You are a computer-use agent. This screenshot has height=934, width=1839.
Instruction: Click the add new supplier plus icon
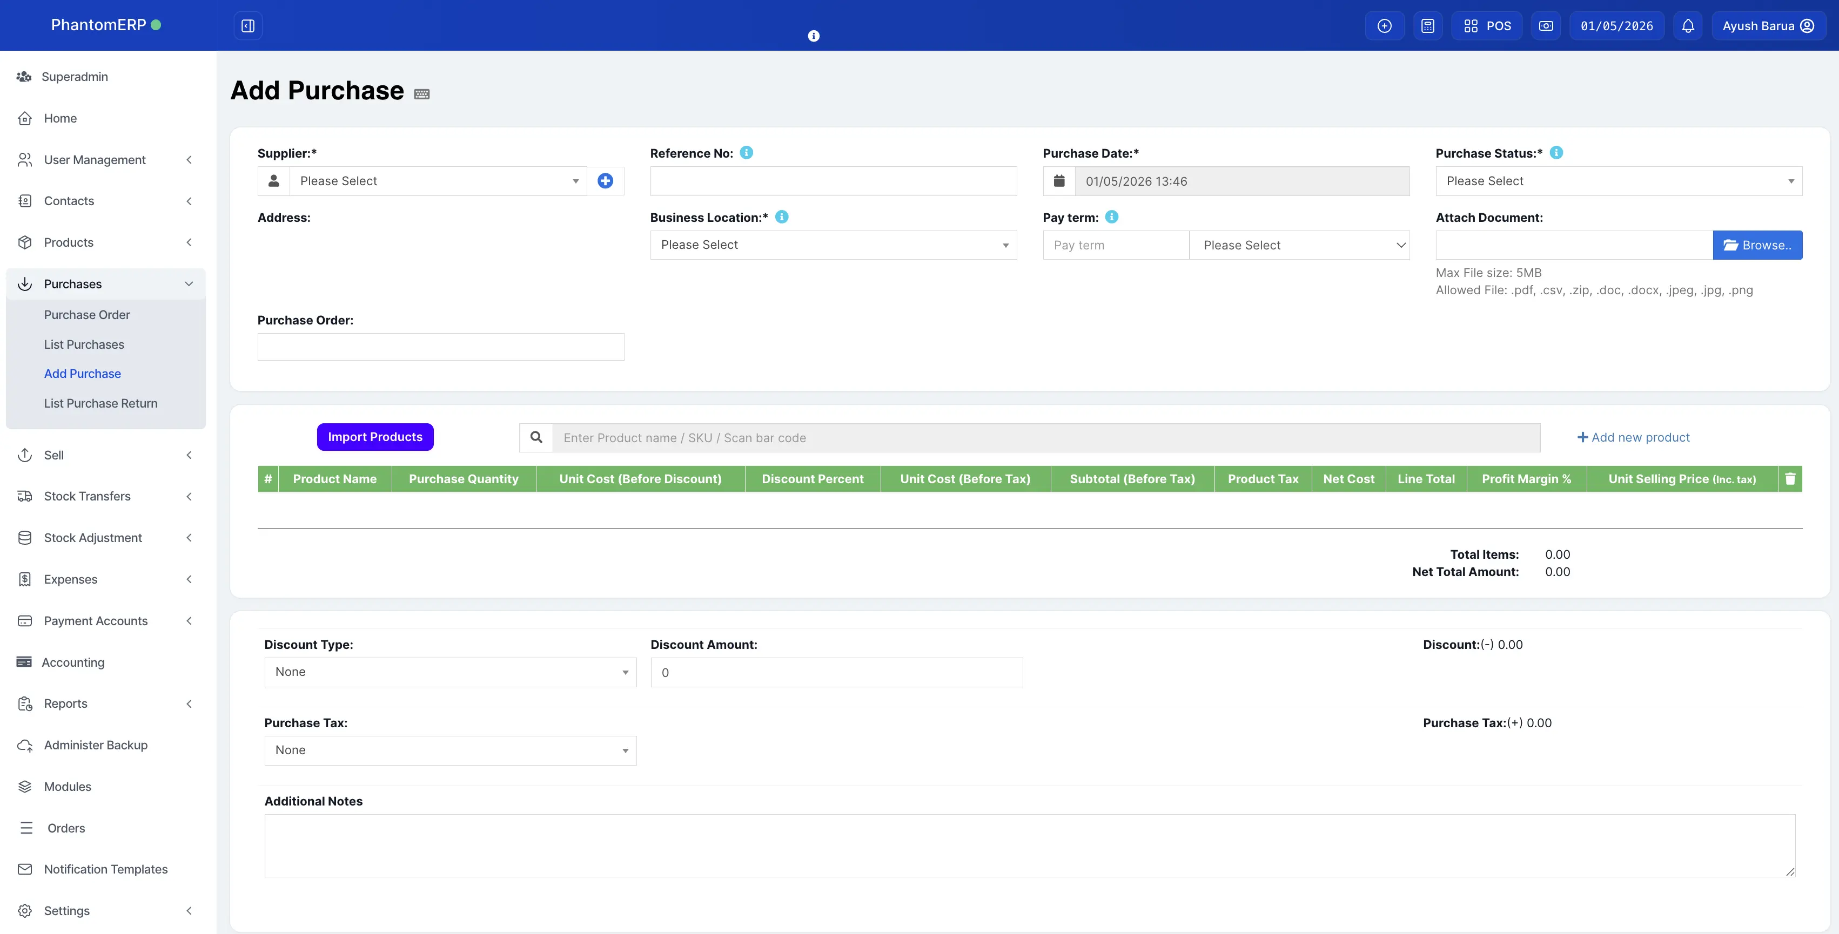605,181
